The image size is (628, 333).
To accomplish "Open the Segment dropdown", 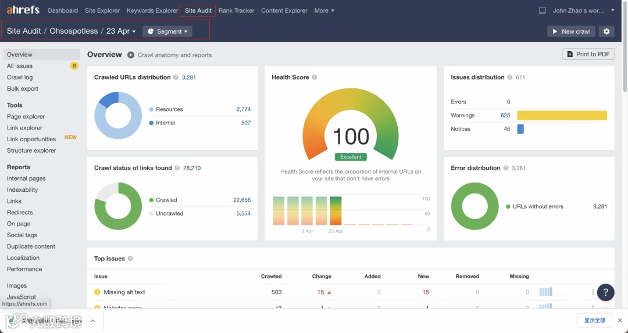I will click(167, 31).
